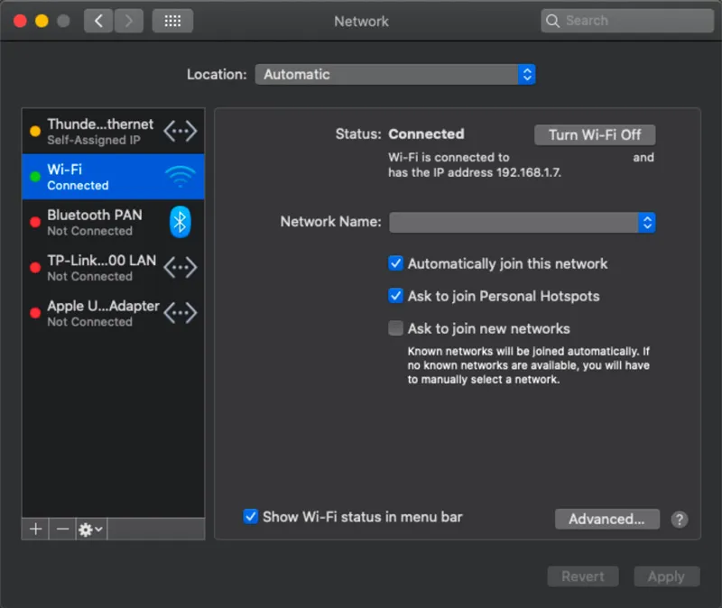
Task: Click the Connected status text in right panel
Action: pyautogui.click(x=426, y=134)
